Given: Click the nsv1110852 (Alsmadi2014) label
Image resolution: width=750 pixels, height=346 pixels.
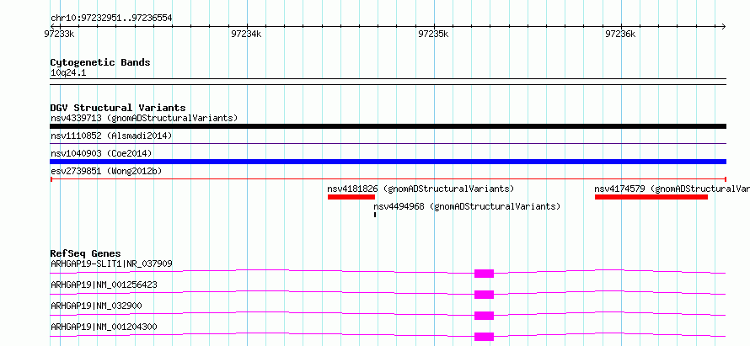Looking at the screenshot, I should tap(111, 136).
